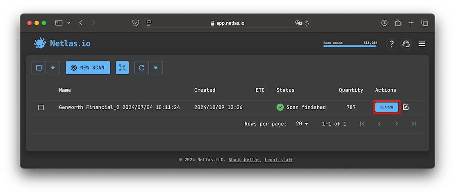Go forward in Safari

(x=93, y=23)
